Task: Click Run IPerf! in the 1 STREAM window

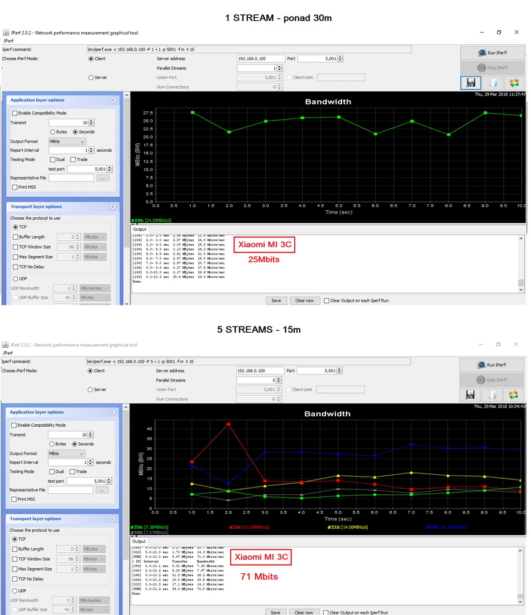Action: (493, 53)
